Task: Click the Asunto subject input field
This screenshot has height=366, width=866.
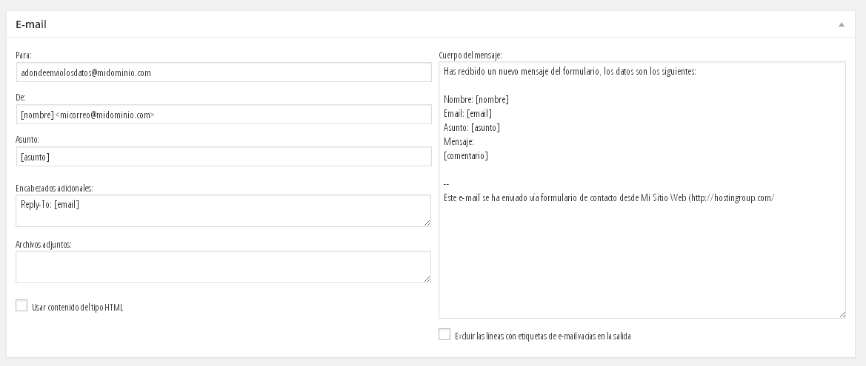Action: (x=224, y=157)
